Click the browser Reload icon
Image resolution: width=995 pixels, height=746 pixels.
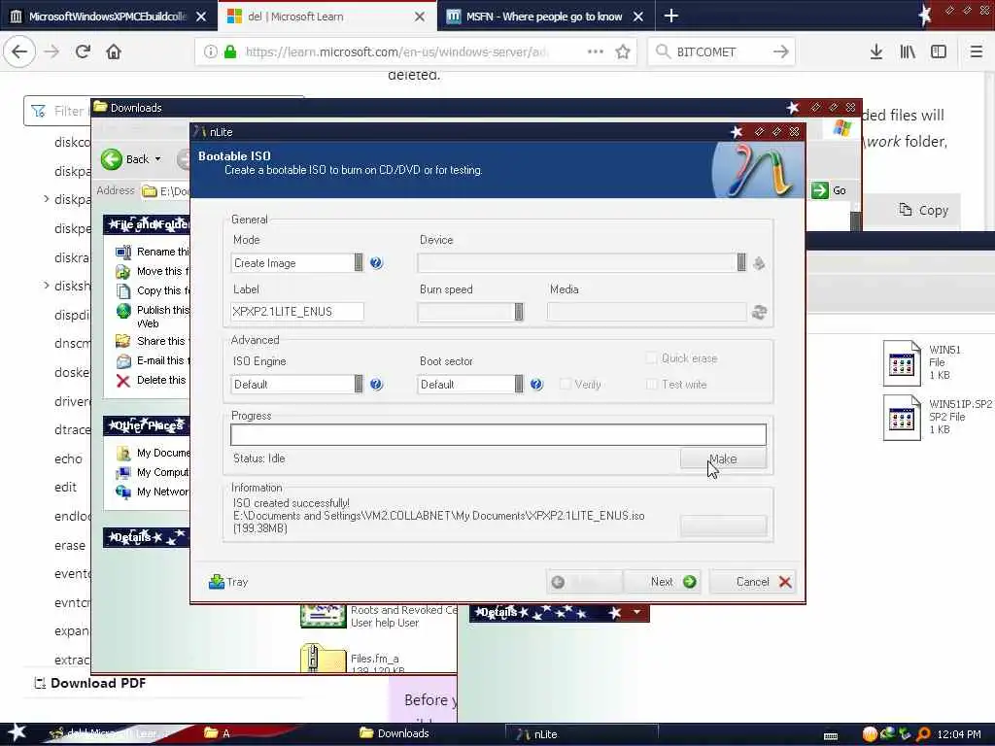coord(83,51)
